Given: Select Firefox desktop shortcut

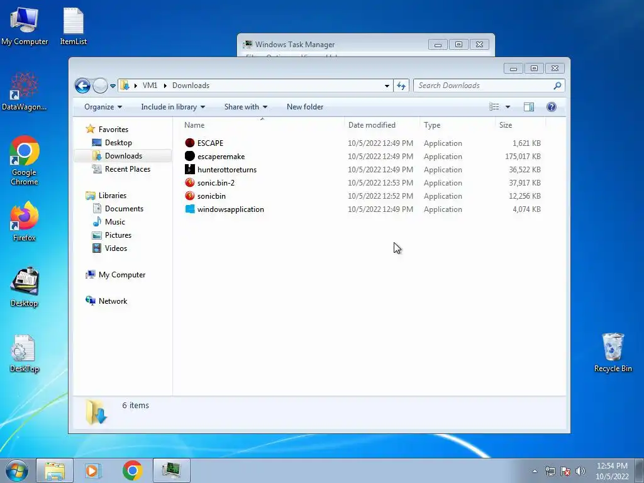Looking at the screenshot, I should (x=24, y=221).
